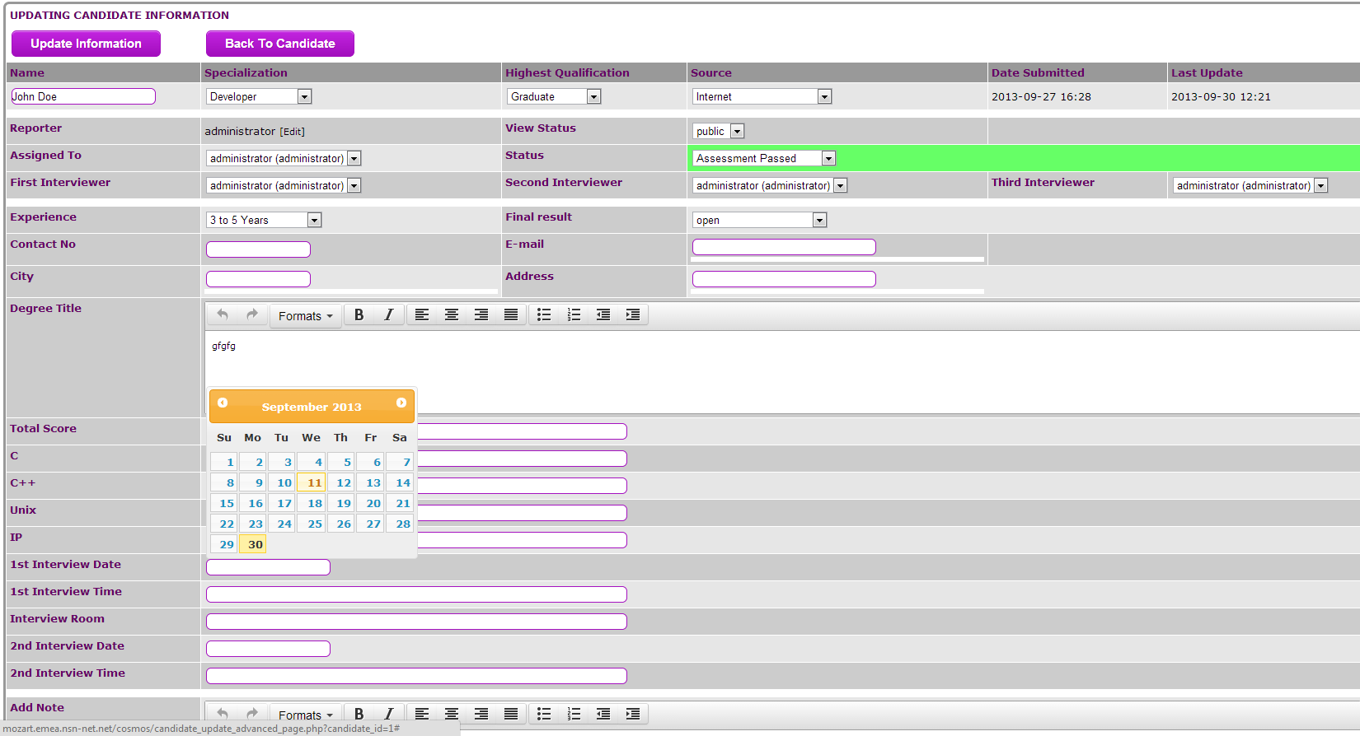Click the Address input field

pos(784,279)
